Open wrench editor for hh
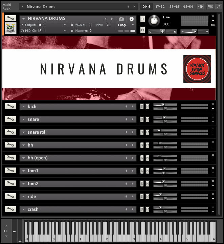The width and height of the screenshot is (224, 244). (x=10, y=145)
